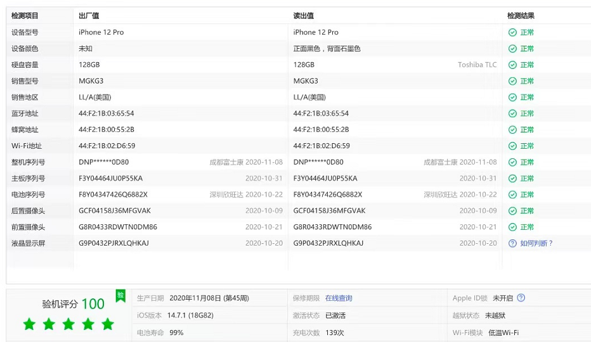Select the 硬盘容量 row label

click(25, 65)
